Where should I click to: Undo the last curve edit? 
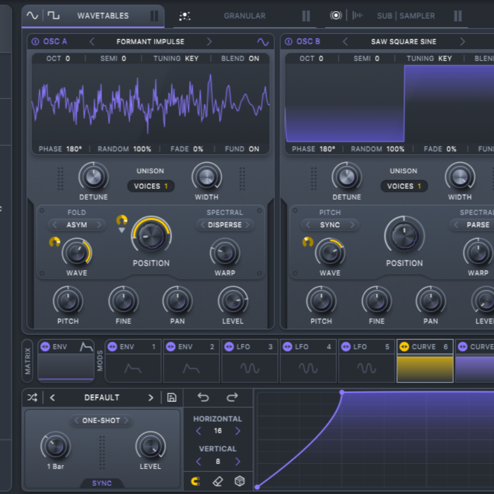click(x=203, y=397)
